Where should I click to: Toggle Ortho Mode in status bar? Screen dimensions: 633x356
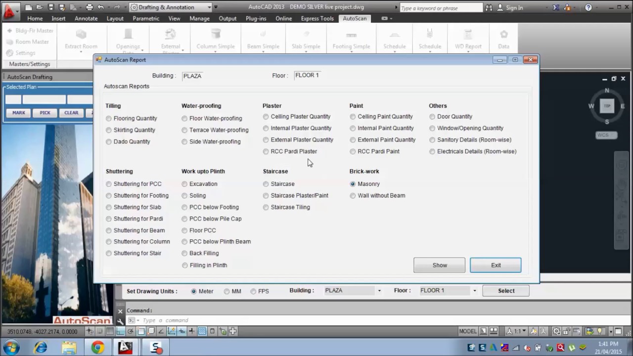[120, 331]
